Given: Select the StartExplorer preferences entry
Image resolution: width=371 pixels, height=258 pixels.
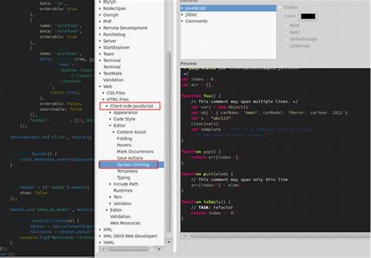Looking at the screenshot, I should pyautogui.click(x=116, y=47).
